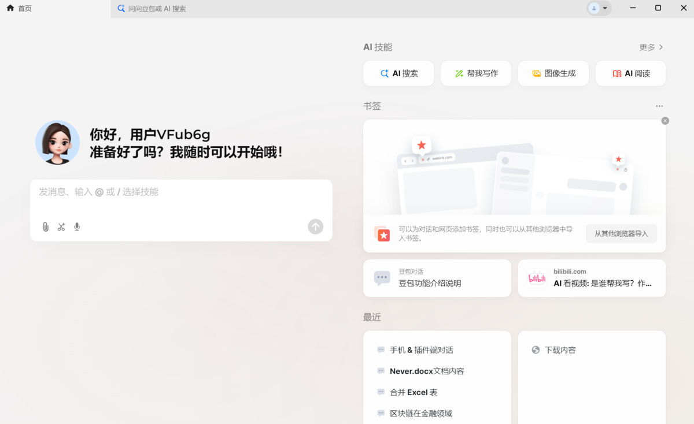This screenshot has width=694, height=424.
Task: Click the 从其他浏览器导入 button
Action: 621,233
